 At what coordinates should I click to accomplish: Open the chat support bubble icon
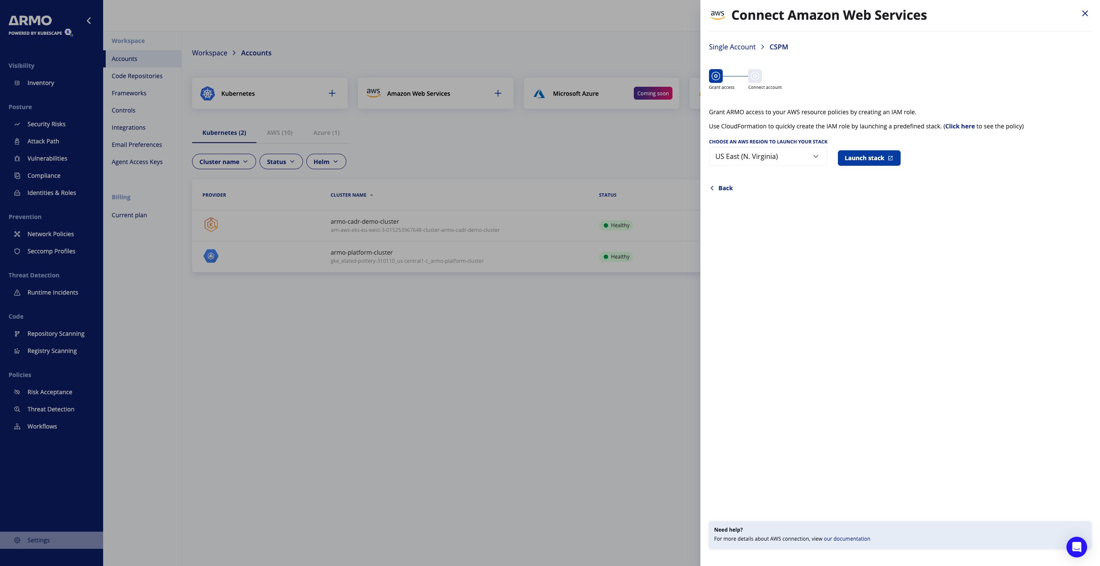point(1076,547)
